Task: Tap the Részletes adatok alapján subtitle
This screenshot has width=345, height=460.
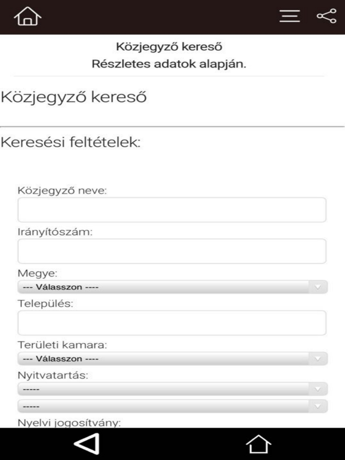Action: (169, 64)
